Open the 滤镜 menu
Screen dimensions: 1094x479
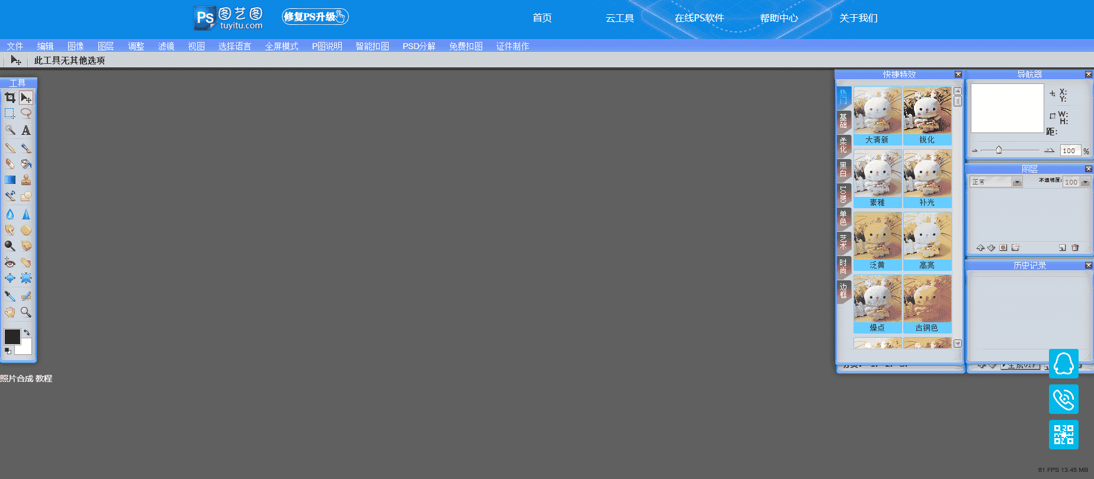166,46
